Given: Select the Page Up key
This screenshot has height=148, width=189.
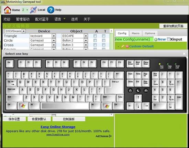Looking at the screenshot, I should coord(146,75).
